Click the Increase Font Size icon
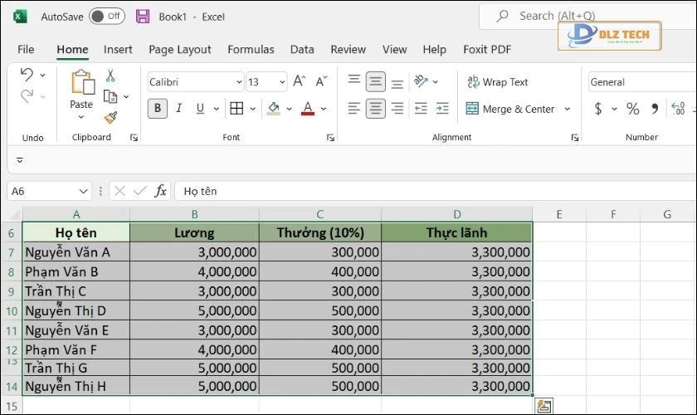 pos(300,81)
